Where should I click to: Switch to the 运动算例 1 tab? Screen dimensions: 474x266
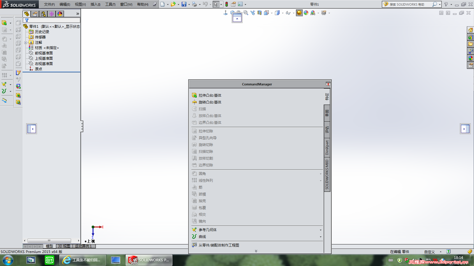[x=84, y=246]
